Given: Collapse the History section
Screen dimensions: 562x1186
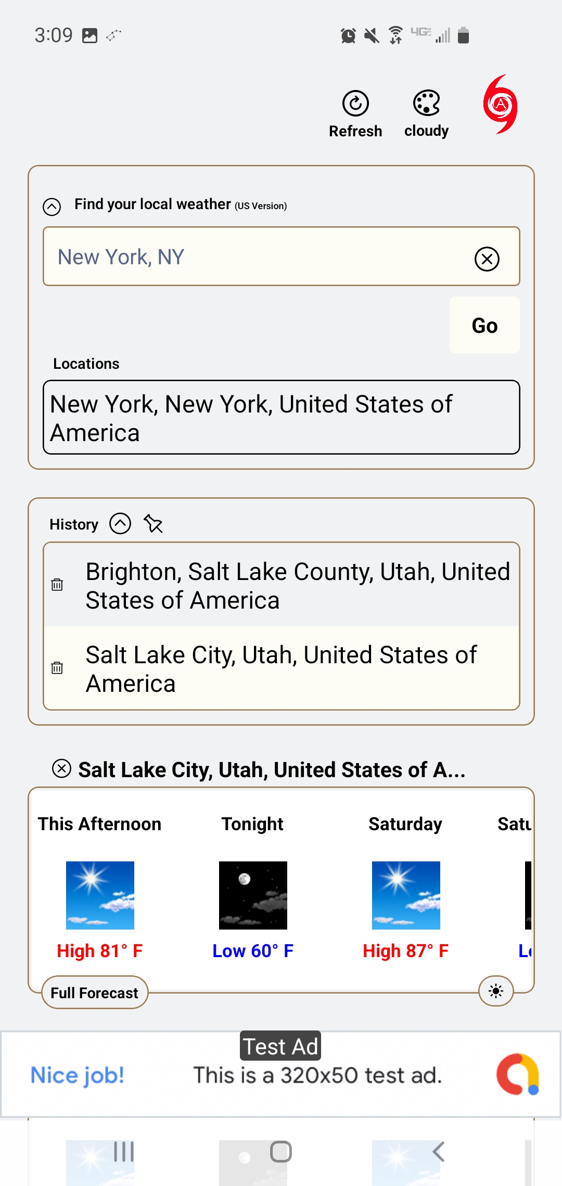Looking at the screenshot, I should [120, 523].
